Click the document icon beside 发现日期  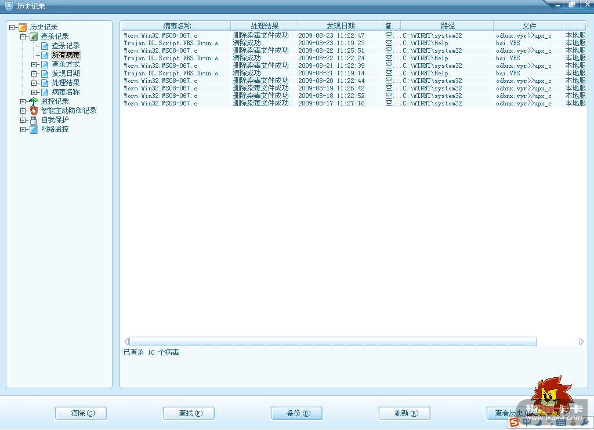tap(45, 74)
